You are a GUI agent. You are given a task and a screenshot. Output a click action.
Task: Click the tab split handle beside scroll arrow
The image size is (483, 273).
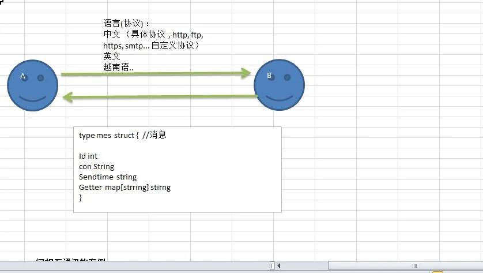272,265
